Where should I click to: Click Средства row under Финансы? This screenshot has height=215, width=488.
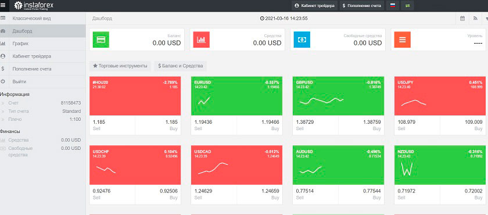click(x=41, y=140)
